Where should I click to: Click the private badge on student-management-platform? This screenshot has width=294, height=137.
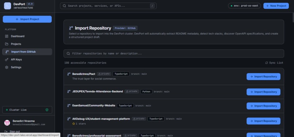(x=139, y=119)
